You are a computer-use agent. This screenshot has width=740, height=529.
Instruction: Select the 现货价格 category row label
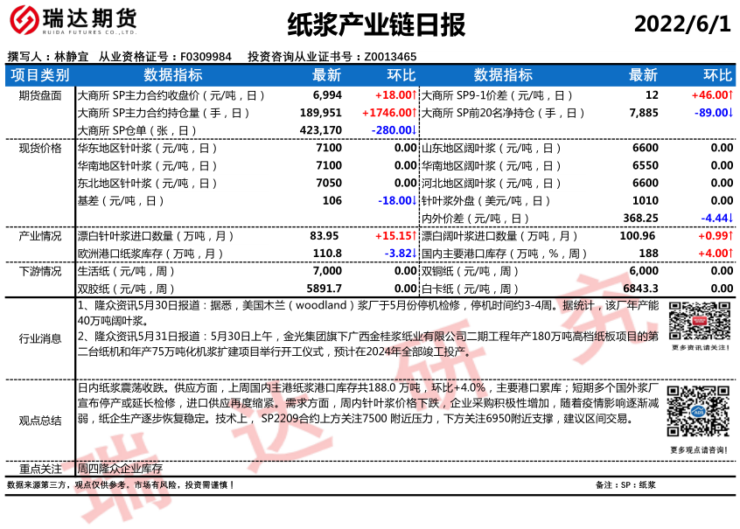click(40, 148)
